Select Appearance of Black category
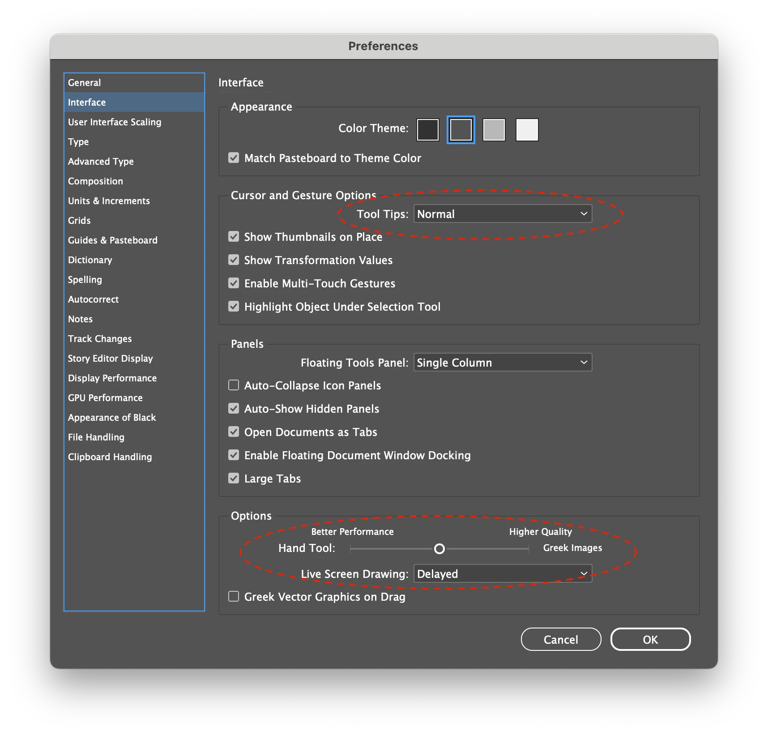This screenshot has height=735, width=768. click(x=134, y=418)
